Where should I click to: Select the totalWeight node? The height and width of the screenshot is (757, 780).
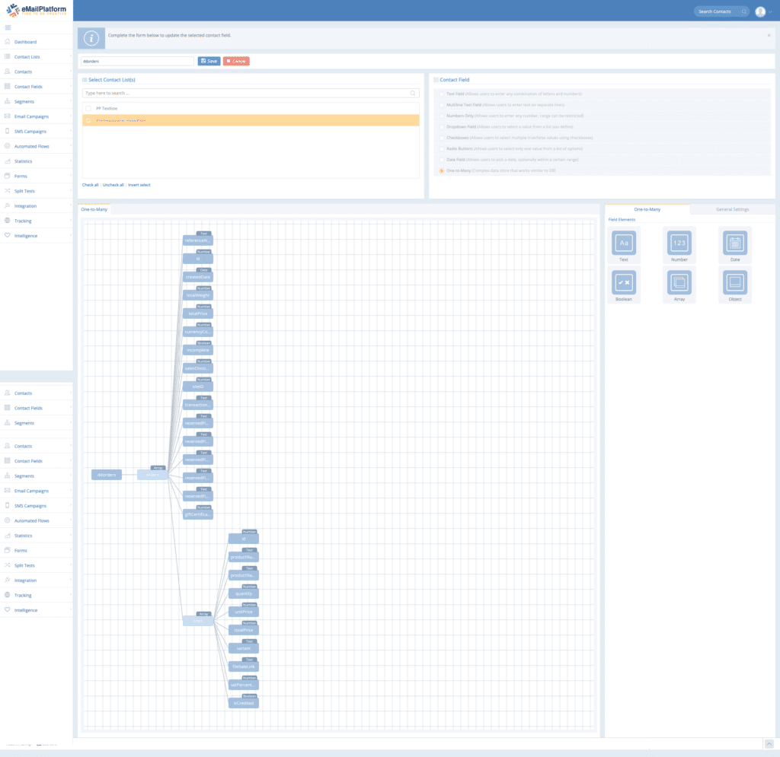click(x=198, y=295)
